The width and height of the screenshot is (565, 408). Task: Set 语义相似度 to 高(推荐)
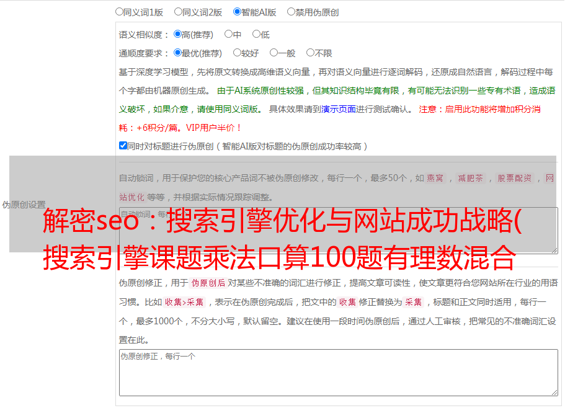177,34
